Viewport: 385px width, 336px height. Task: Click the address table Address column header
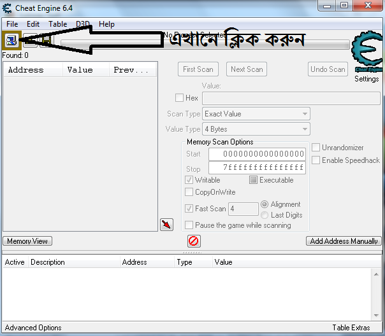click(x=147, y=262)
